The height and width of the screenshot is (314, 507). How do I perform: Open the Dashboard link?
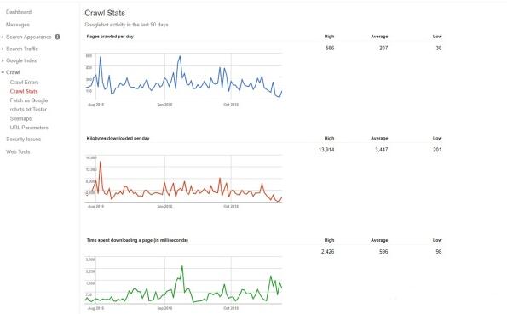click(19, 12)
